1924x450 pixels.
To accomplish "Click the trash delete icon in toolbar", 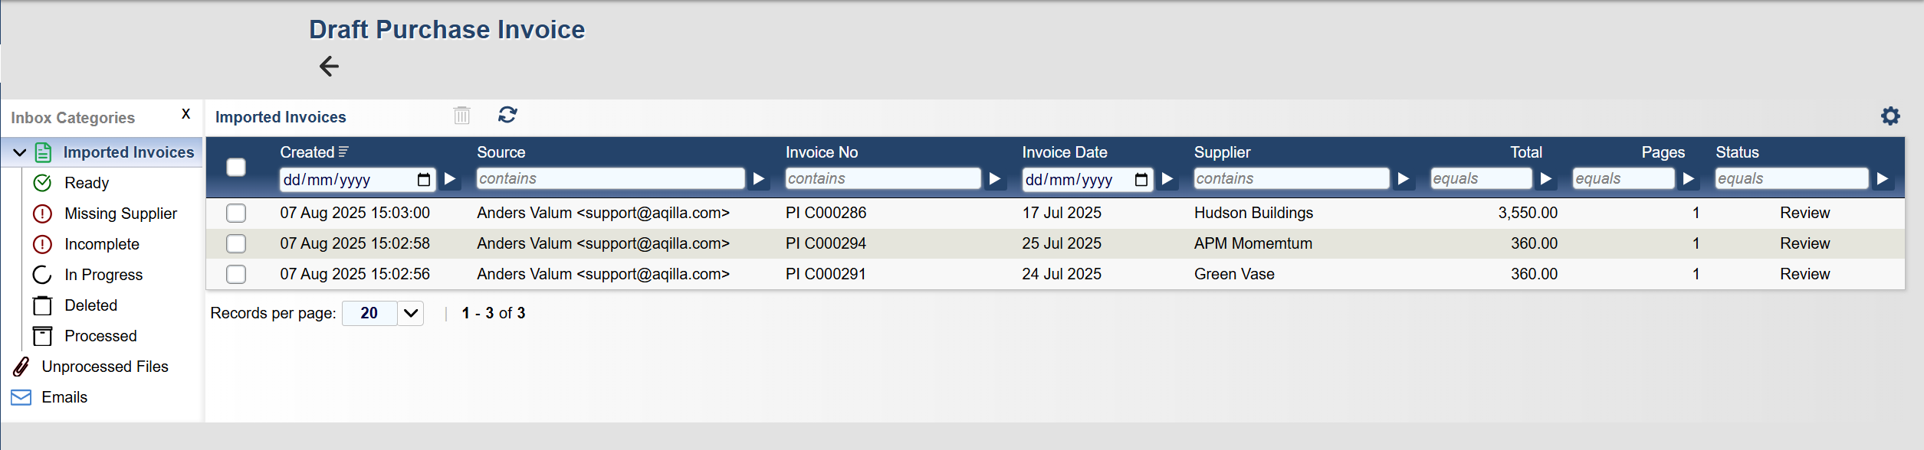I will tap(461, 116).
